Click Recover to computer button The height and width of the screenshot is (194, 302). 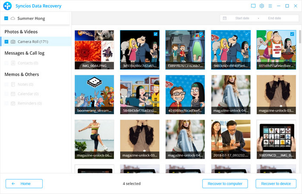pyautogui.click(x=225, y=184)
